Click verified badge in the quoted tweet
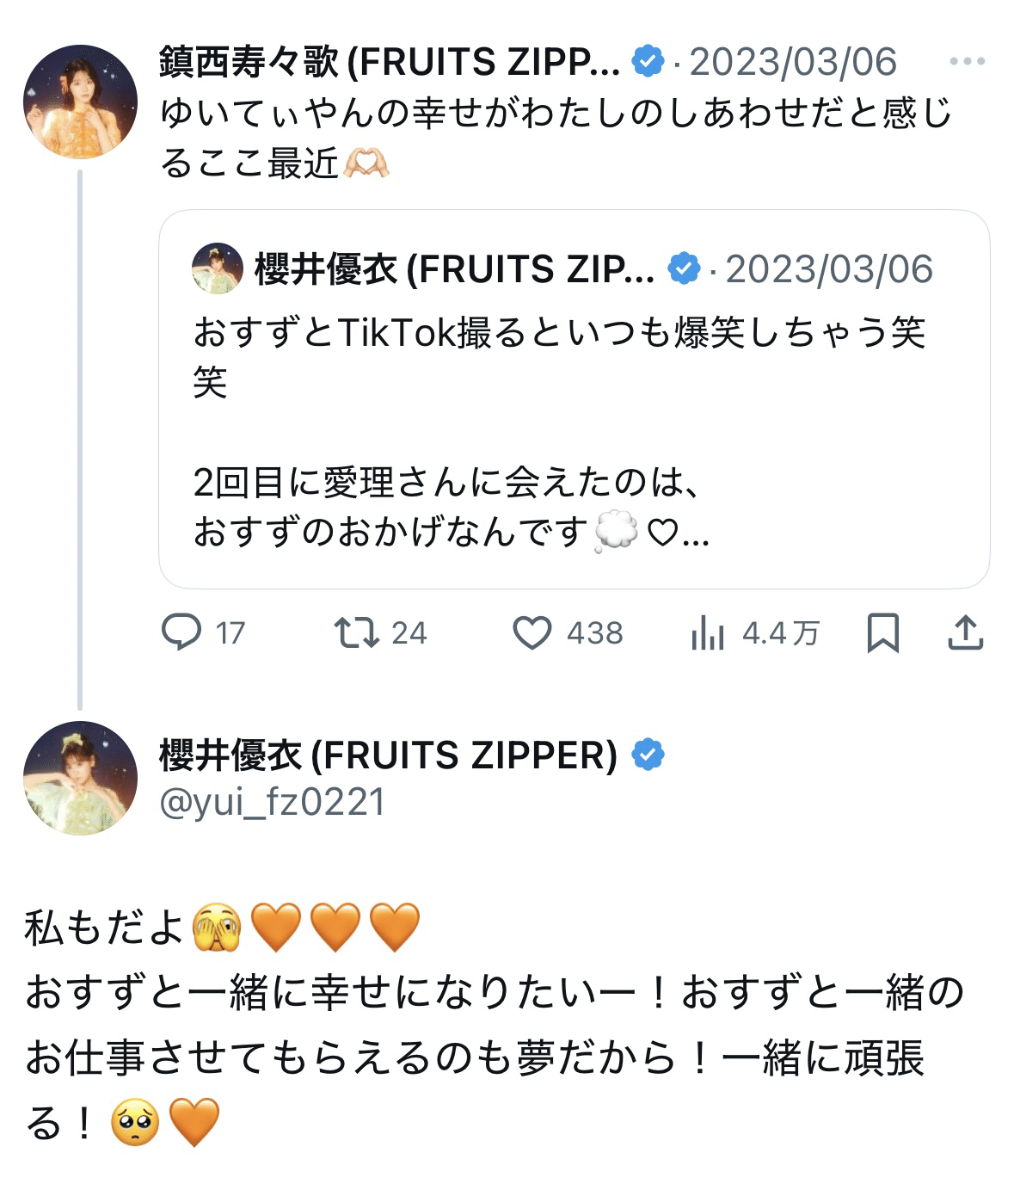Viewport: 1014px width, 1196px height. point(684,269)
